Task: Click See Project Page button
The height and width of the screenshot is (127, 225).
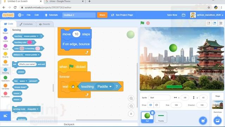Action: pyautogui.click(x=122, y=15)
